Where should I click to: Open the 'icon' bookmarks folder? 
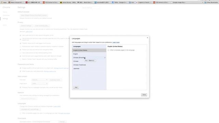pos(131,2)
